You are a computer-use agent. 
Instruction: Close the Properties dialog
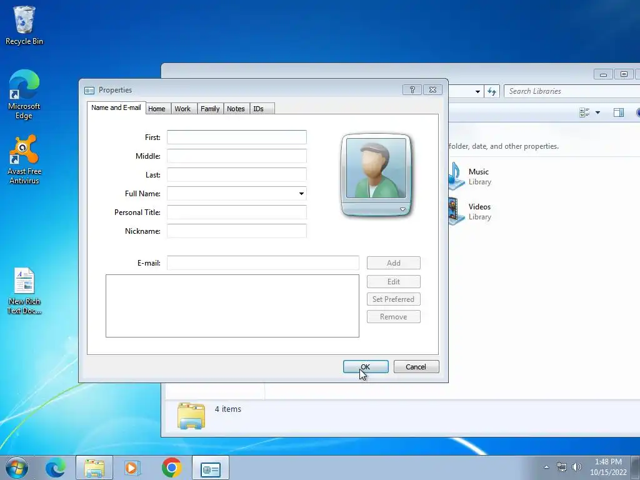[x=432, y=90]
